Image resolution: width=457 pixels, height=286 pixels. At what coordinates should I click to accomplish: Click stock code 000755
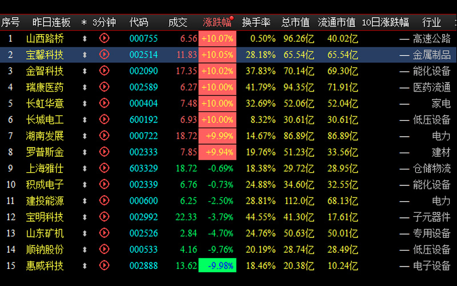coord(143,38)
